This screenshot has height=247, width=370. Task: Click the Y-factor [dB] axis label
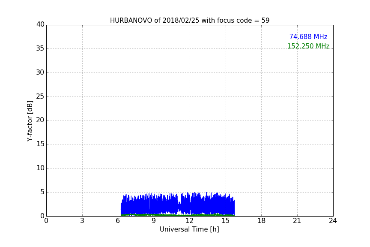(x=30, y=121)
